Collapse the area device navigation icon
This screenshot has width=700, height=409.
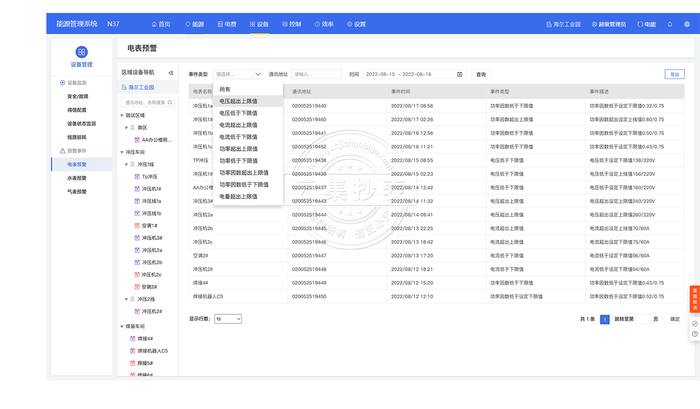171,73
